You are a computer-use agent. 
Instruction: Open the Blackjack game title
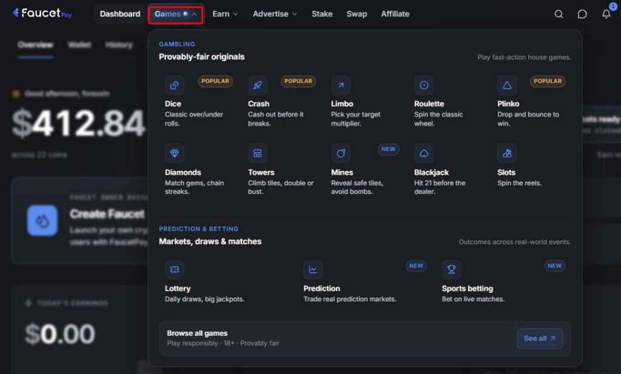pyautogui.click(x=432, y=172)
